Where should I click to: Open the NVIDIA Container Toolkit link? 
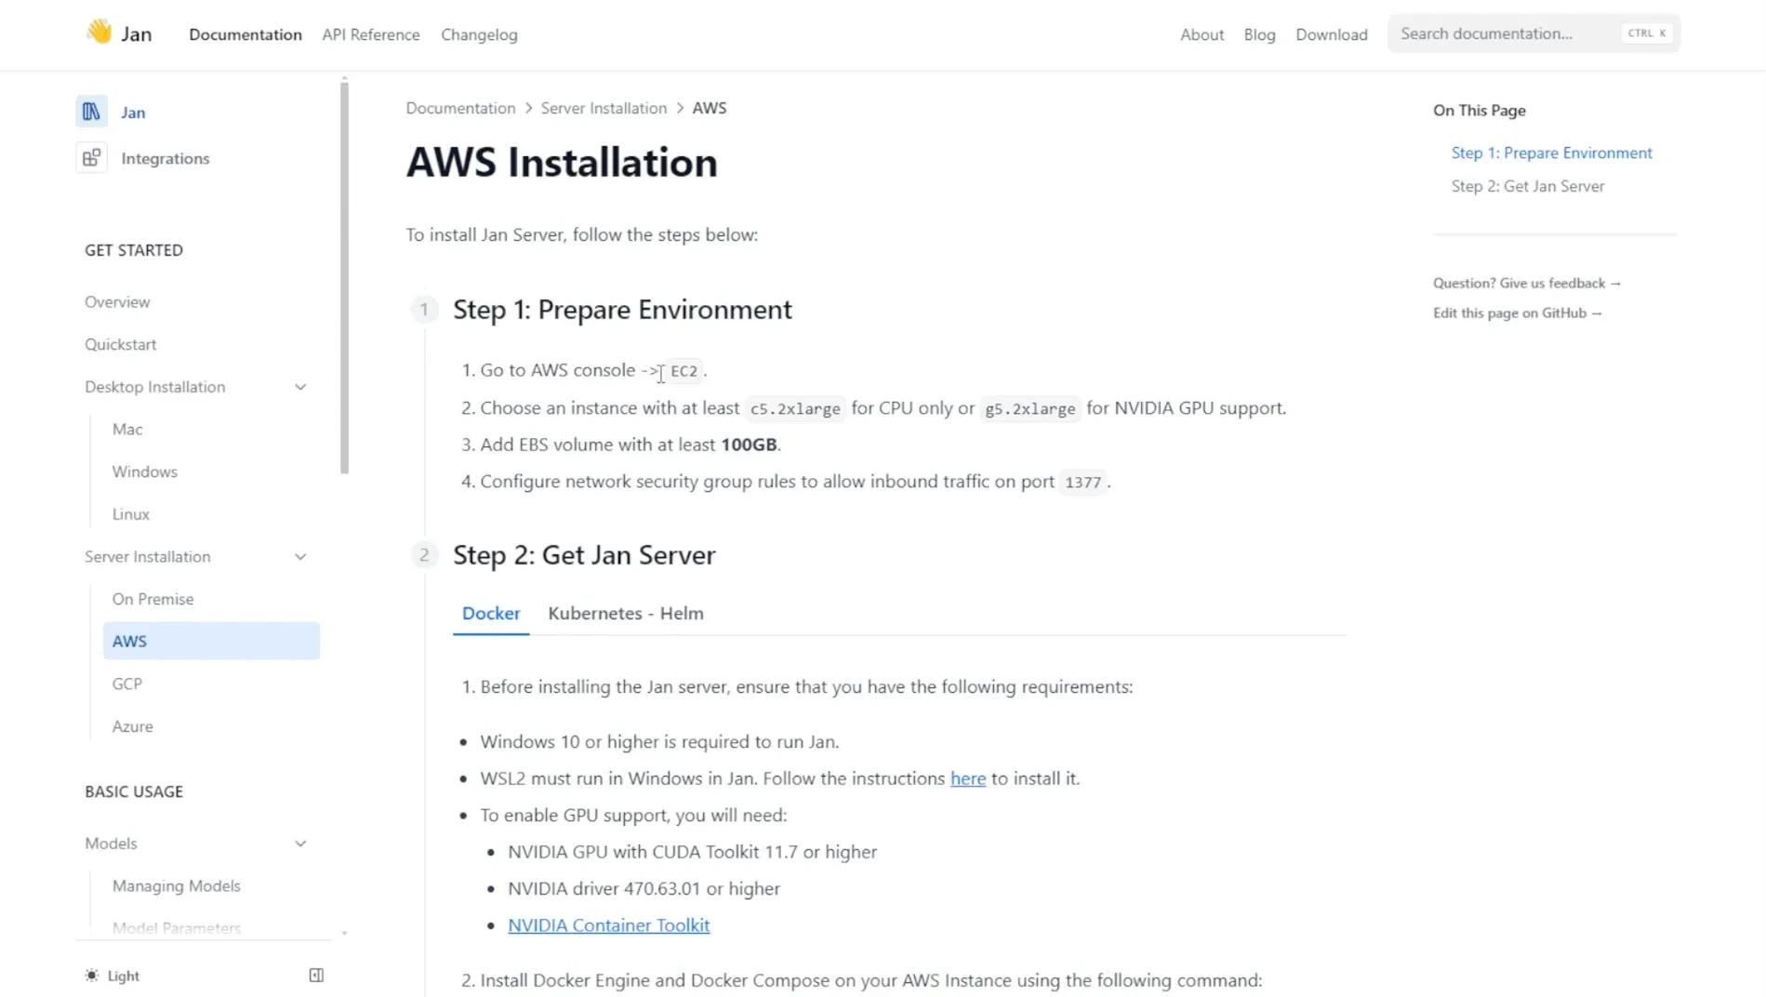tap(608, 925)
